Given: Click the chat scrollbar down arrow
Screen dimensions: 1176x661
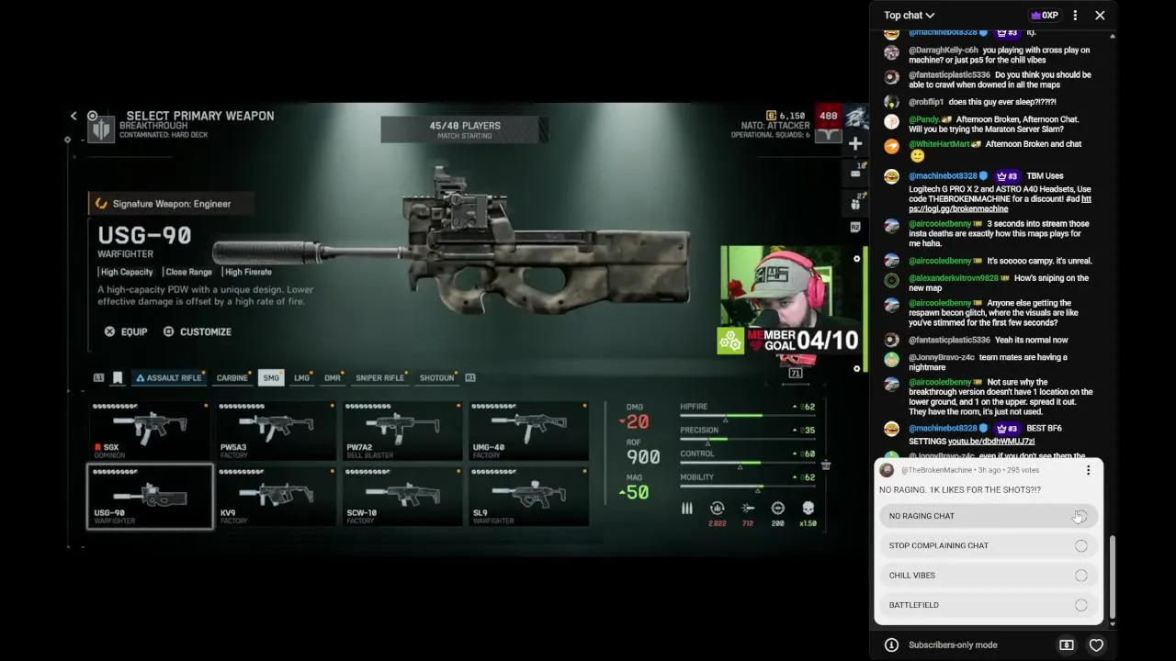Looking at the screenshot, I should [x=1113, y=624].
